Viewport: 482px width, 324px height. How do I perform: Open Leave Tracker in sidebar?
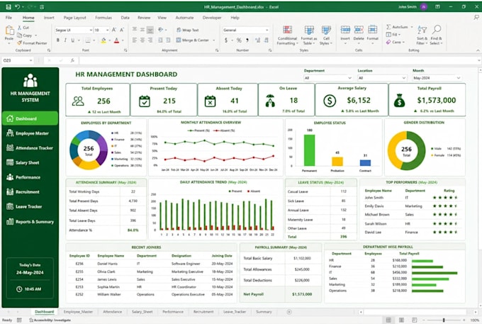tap(30, 206)
